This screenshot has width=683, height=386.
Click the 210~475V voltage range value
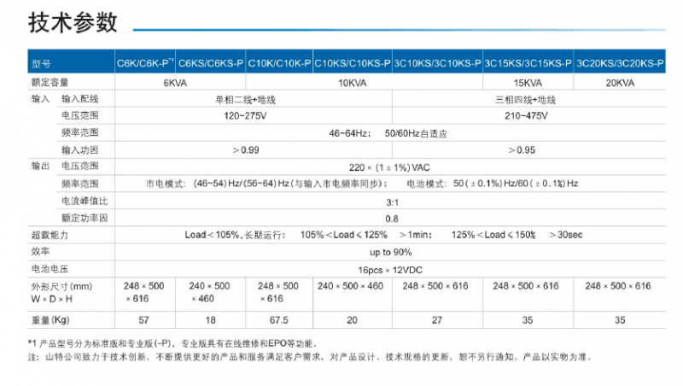527,116
